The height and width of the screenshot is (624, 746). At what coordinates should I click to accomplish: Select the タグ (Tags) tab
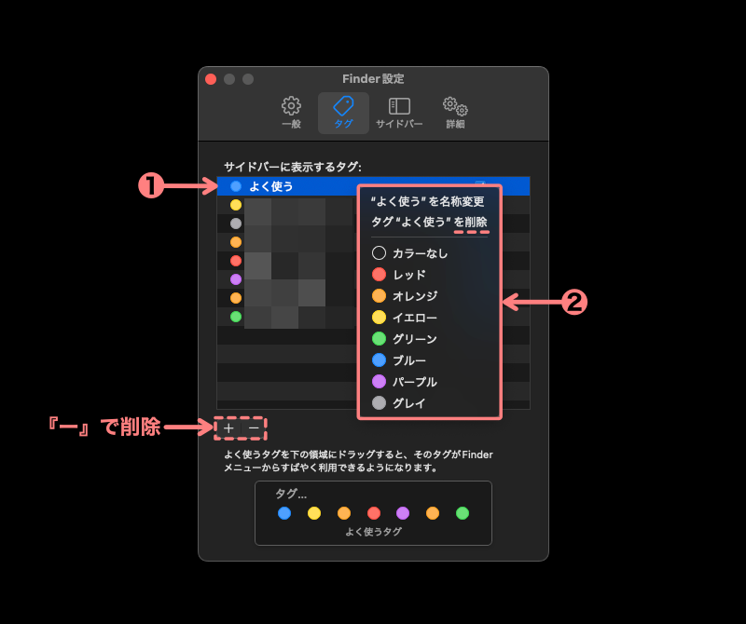coord(343,113)
